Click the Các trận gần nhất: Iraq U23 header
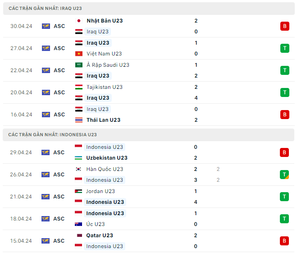Screen dimensions: 297x258 [x=46, y=9]
